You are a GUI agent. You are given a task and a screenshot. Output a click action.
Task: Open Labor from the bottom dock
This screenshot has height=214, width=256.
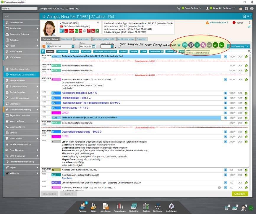[93, 207]
